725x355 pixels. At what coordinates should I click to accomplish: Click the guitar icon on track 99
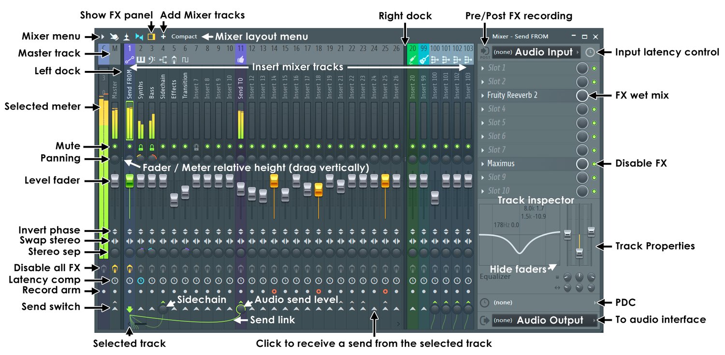pos(424,60)
